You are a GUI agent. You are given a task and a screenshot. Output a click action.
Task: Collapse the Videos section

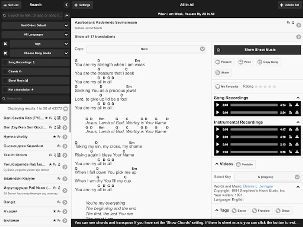tap(217, 164)
